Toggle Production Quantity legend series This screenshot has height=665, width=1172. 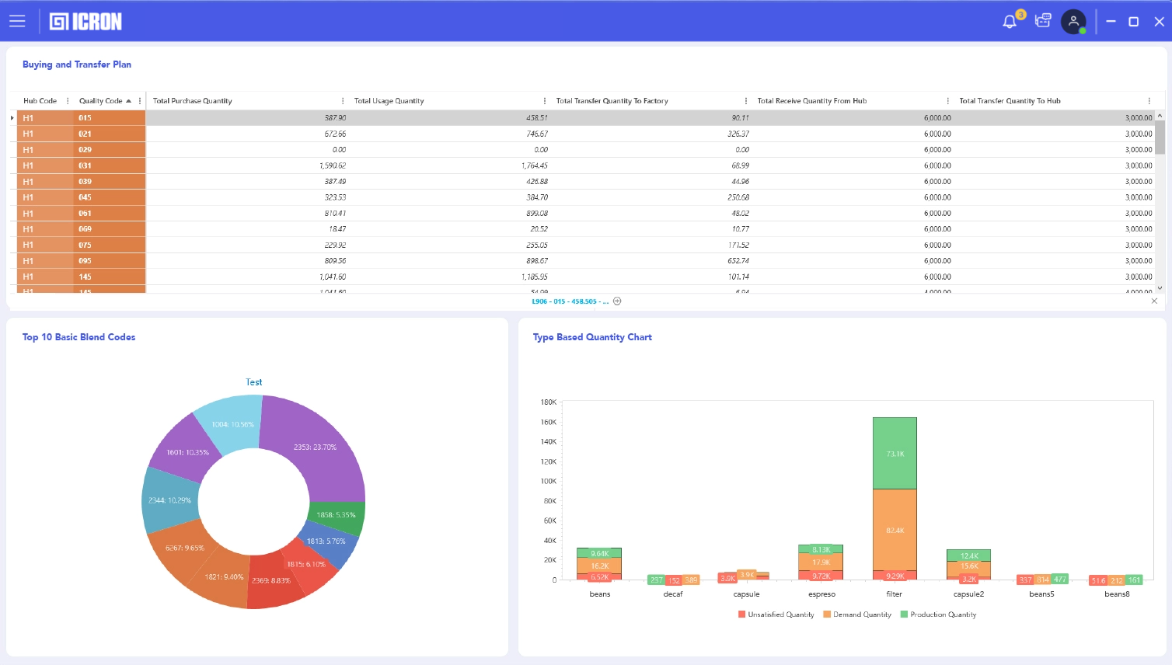pyautogui.click(x=938, y=615)
